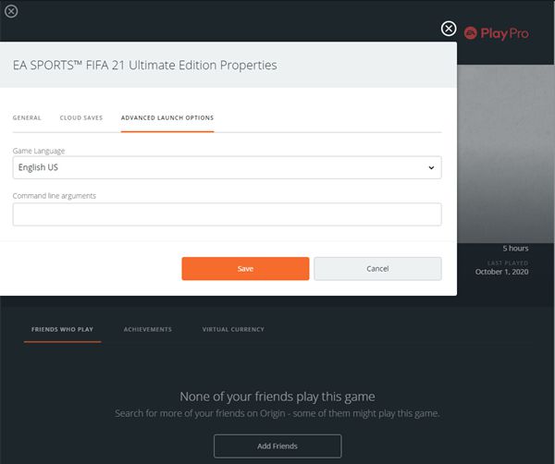Click the dropdown chevron arrow for language

click(431, 167)
